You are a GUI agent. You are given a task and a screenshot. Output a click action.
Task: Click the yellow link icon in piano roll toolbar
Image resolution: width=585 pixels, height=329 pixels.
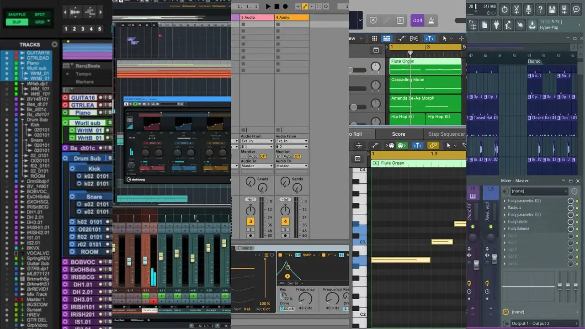click(x=433, y=145)
